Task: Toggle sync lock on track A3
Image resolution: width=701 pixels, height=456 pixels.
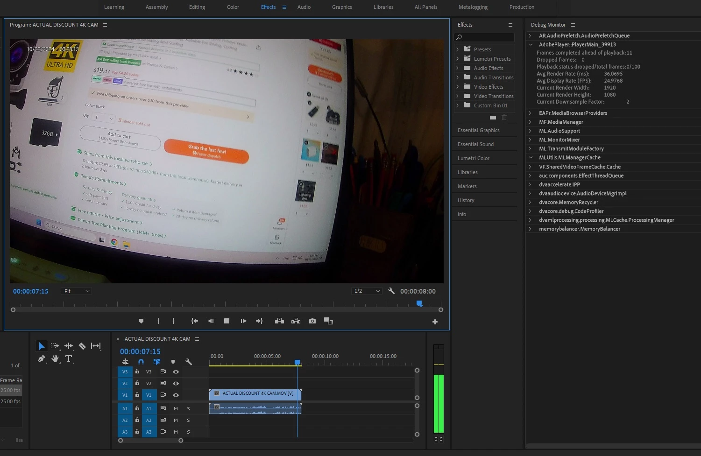Action: (163, 432)
